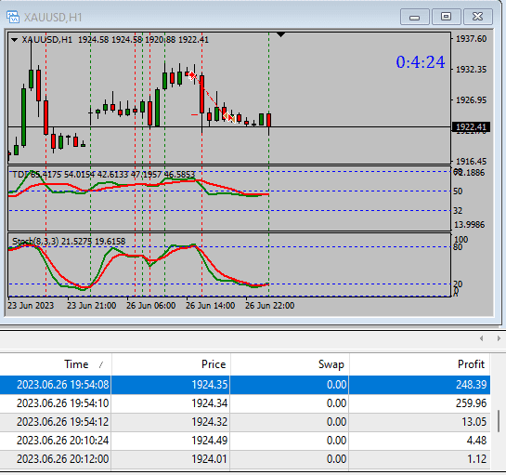Minimize the XAUUSD,H1 chart window
This screenshot has width=506, height=475.
point(415,17)
